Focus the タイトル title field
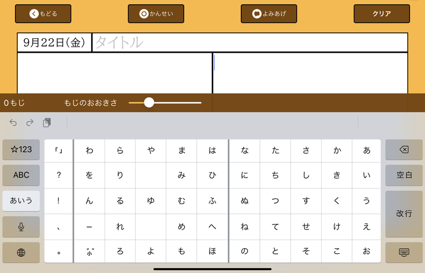This screenshot has height=273, width=425. (250, 42)
